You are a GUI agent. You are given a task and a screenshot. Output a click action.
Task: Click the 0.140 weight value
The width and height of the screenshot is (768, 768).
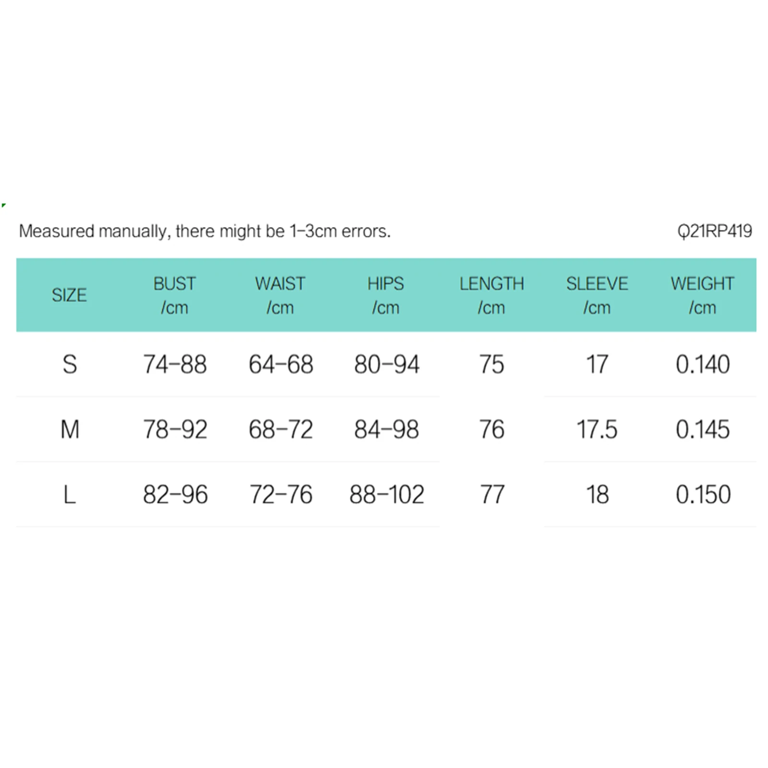(x=703, y=364)
